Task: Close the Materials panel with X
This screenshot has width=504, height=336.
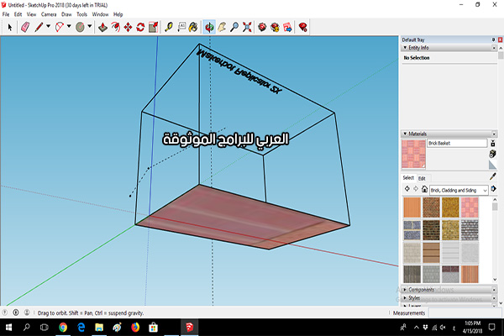Action: (494, 134)
